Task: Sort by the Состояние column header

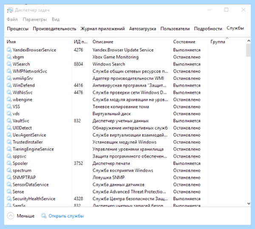Action: click(x=190, y=42)
